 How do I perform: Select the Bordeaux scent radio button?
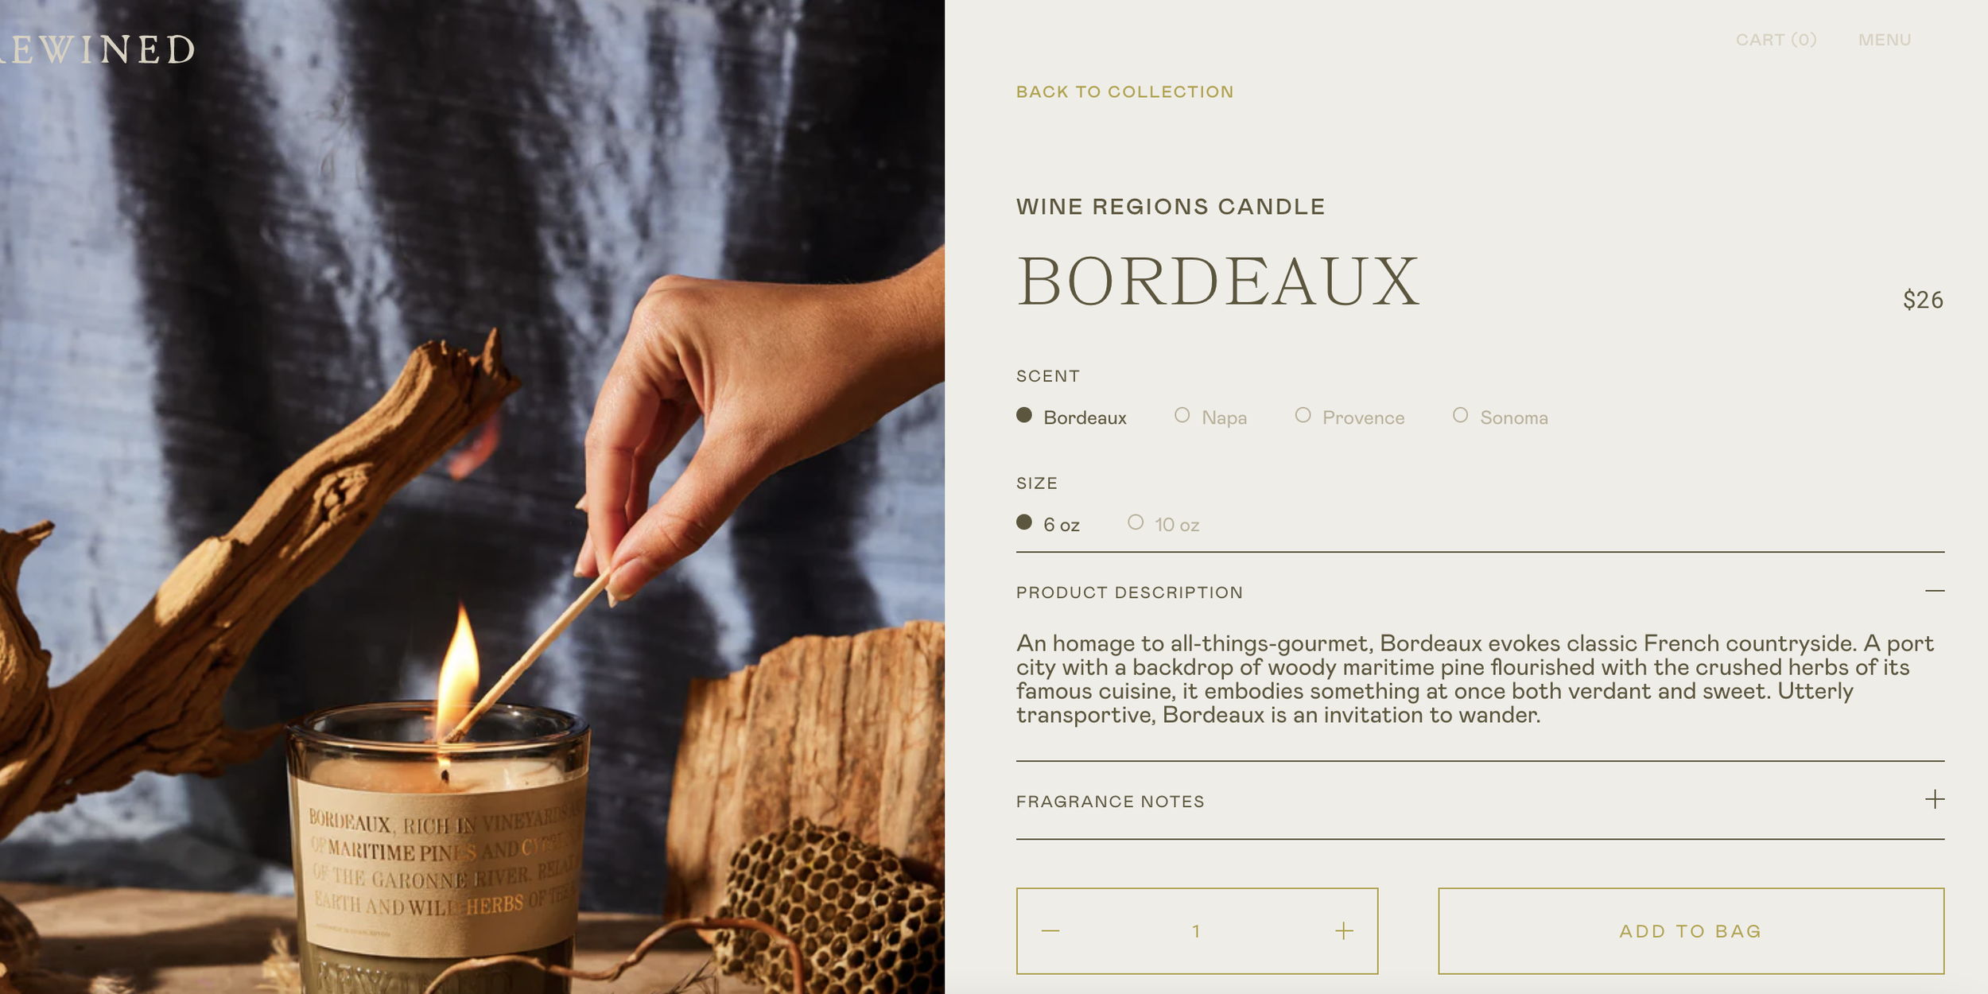click(x=1024, y=415)
